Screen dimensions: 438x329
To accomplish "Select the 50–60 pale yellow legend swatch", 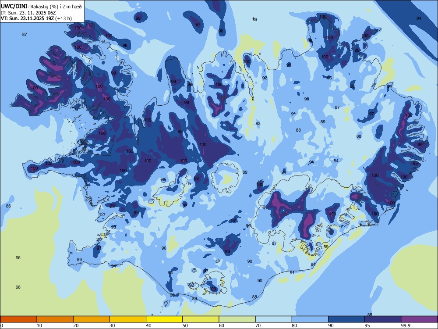I will pos(201,319).
